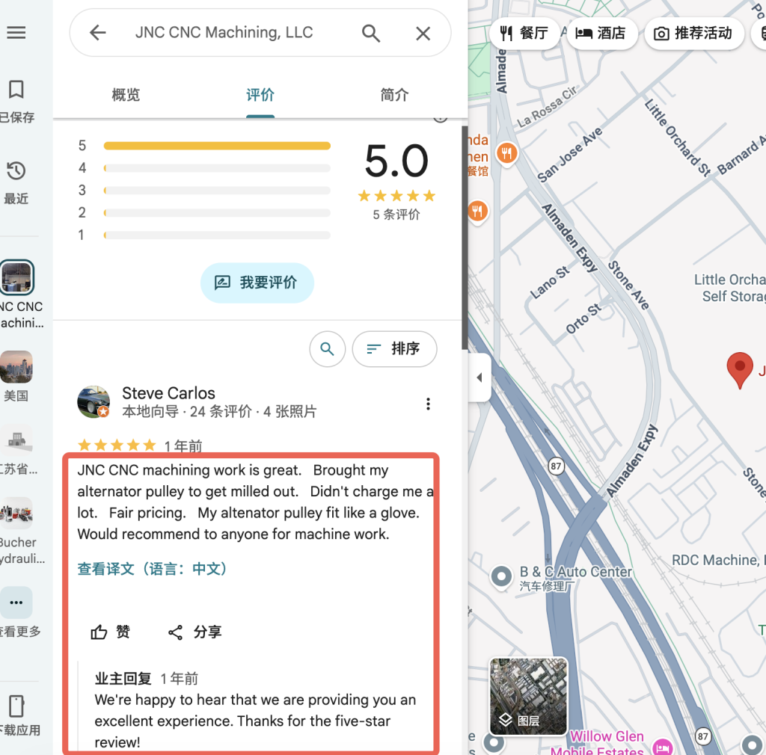
Task: Open the three-dot menu for Steve Carlos's review
Action: [428, 404]
